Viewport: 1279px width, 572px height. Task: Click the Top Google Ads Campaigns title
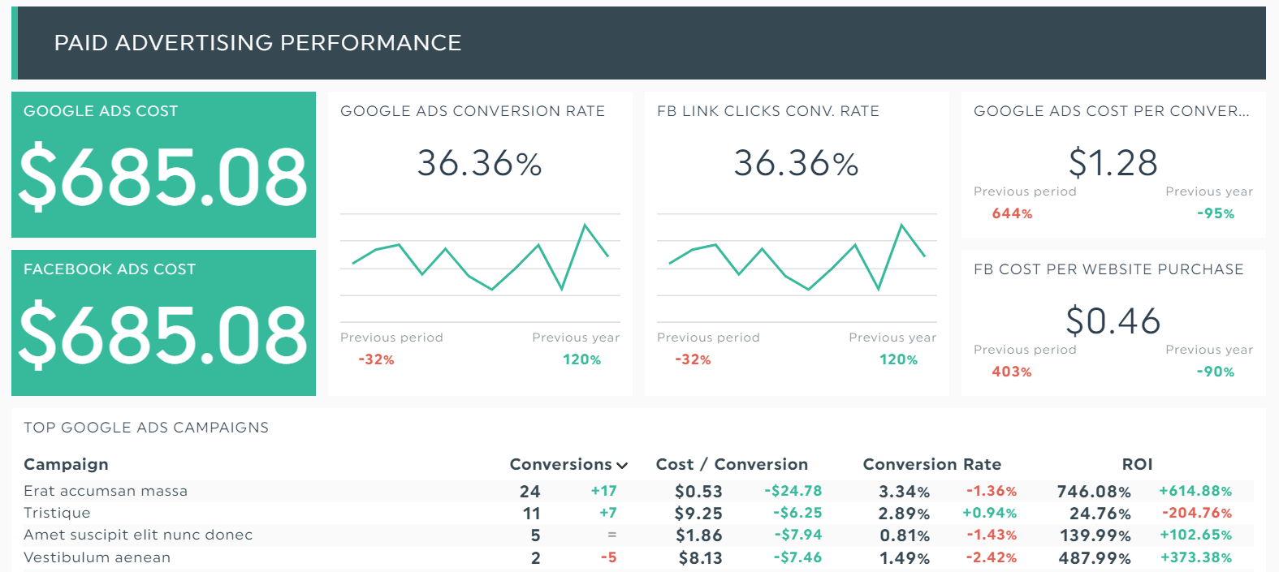(146, 428)
